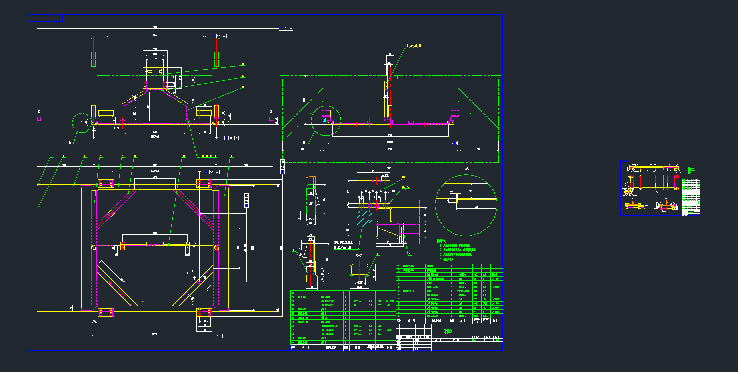
Task: Click the SKID PRESENCE MICRO-SWITCH label
Action: 343,245
